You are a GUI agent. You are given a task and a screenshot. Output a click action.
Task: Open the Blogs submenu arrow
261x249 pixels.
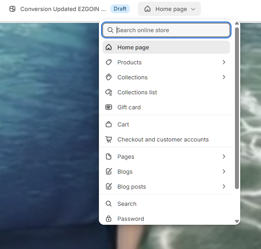224,171
